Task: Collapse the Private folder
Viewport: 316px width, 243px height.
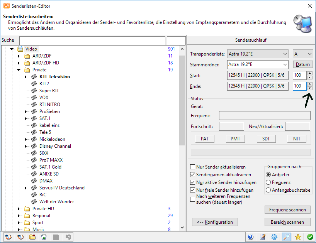Action: coord(19,70)
